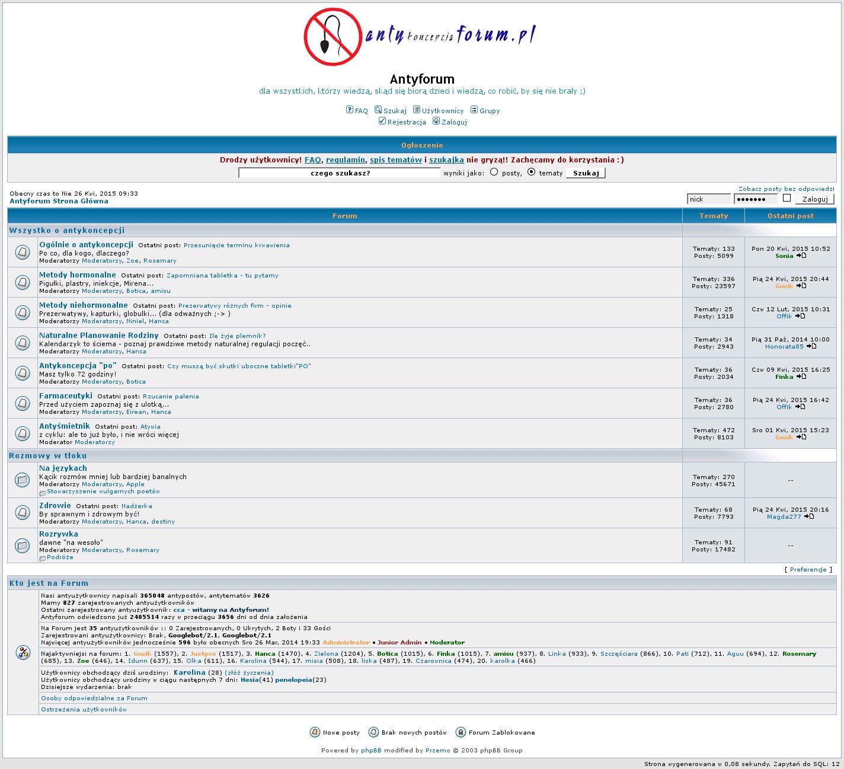
Task: Select the 'tematy' radio button
Action: click(x=531, y=172)
